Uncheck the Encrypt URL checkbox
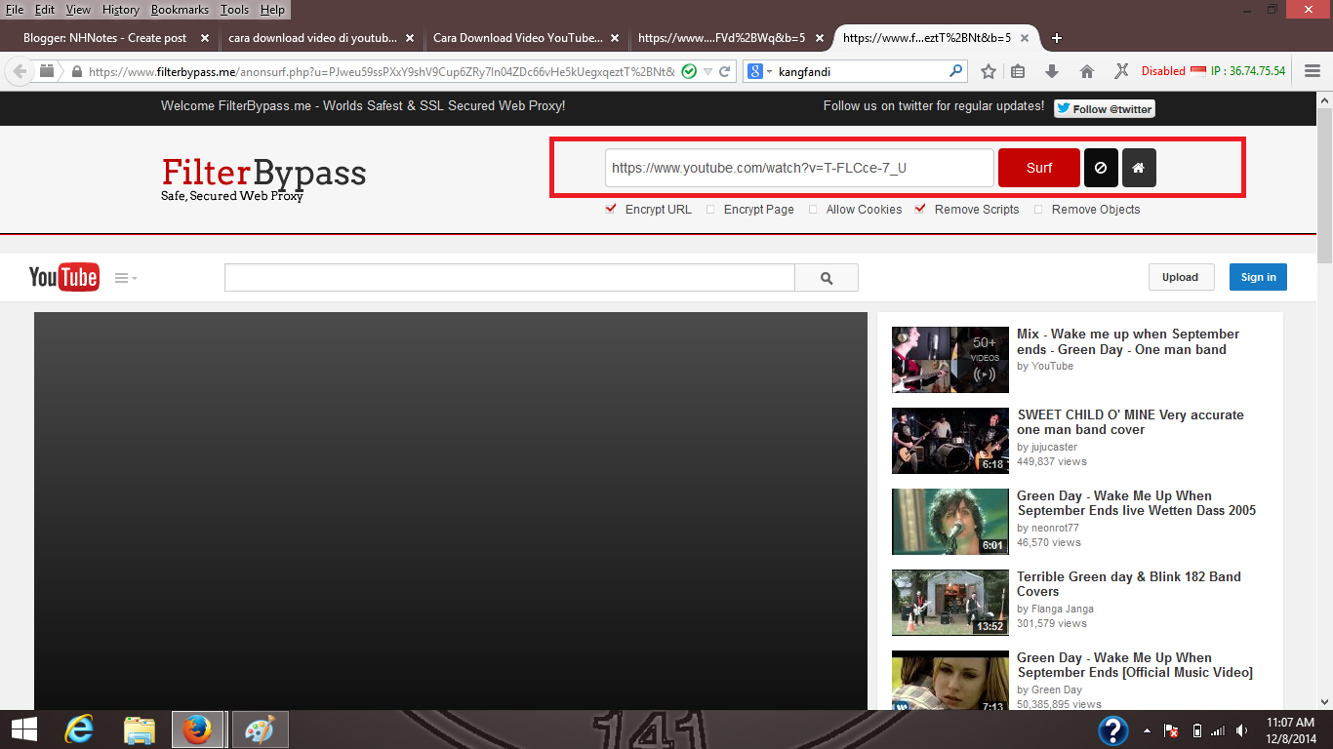This screenshot has height=749, width=1333. coord(612,209)
